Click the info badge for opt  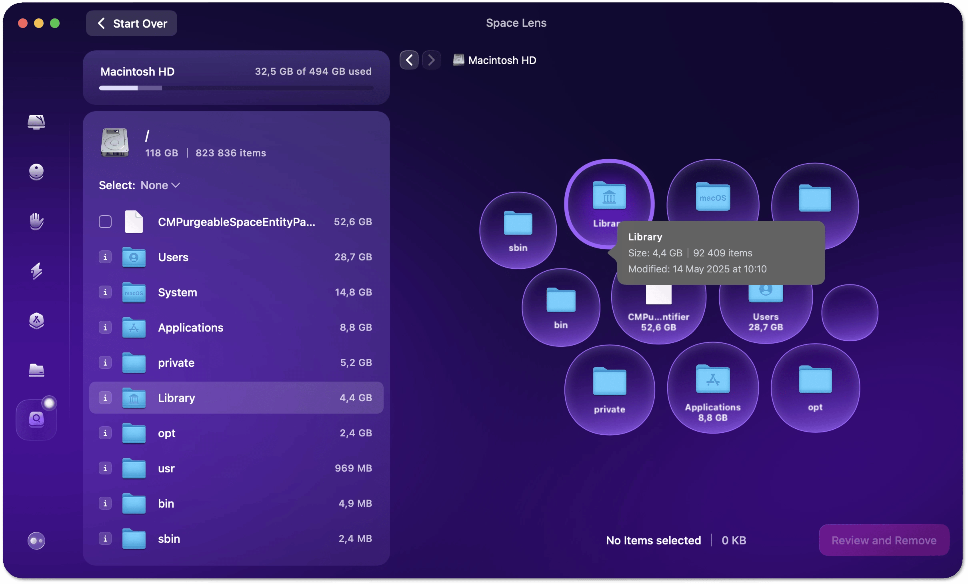point(105,433)
